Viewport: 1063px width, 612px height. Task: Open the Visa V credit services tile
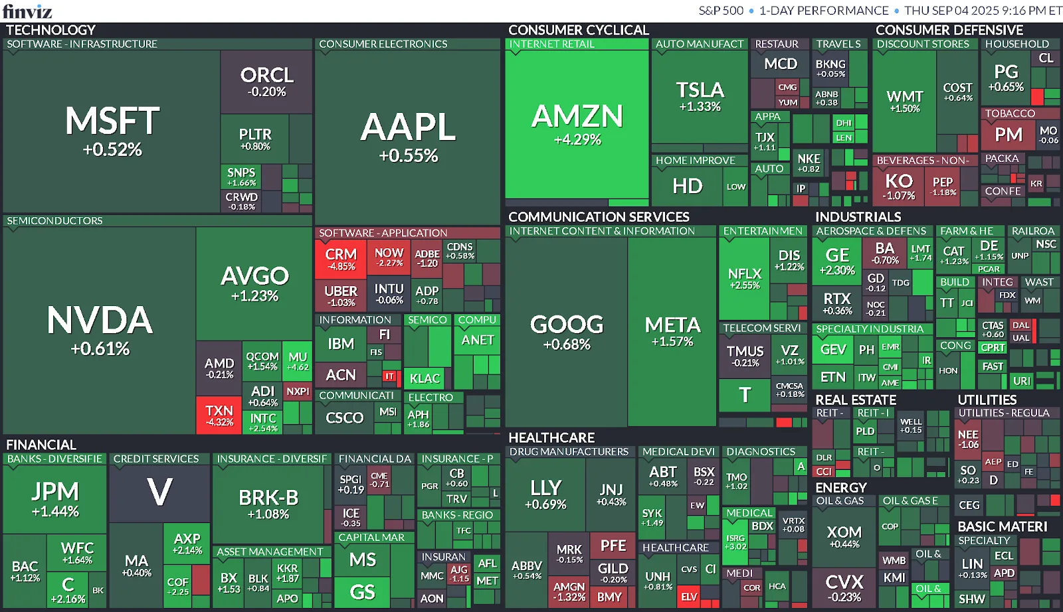pyautogui.click(x=159, y=493)
